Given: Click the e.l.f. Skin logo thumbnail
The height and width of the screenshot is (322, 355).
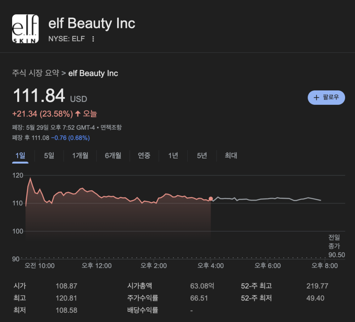Looking at the screenshot, I should [x=25, y=29].
